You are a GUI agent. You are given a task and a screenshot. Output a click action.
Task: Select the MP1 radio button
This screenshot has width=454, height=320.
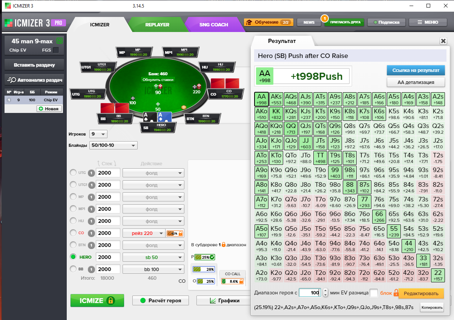pyautogui.click(x=73, y=209)
